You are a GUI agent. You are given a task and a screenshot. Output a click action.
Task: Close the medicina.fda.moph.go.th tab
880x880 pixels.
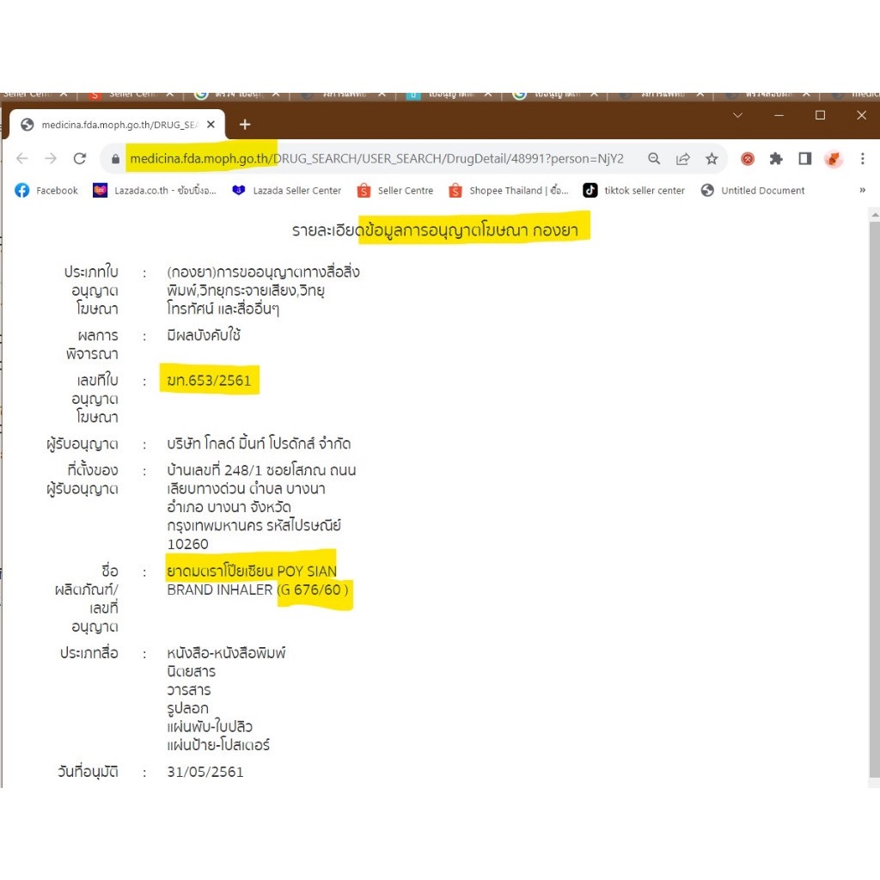211,125
